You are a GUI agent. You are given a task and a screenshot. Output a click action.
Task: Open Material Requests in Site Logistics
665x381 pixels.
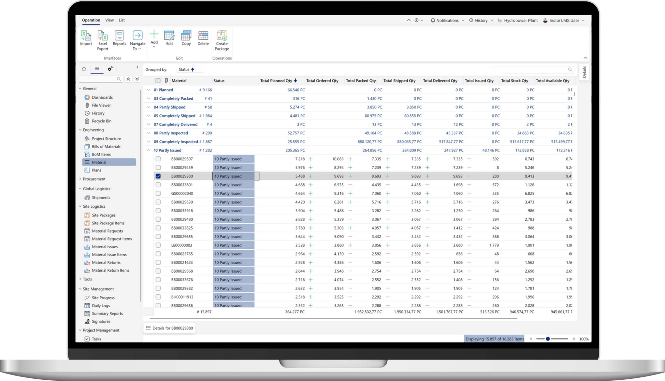pos(107,231)
